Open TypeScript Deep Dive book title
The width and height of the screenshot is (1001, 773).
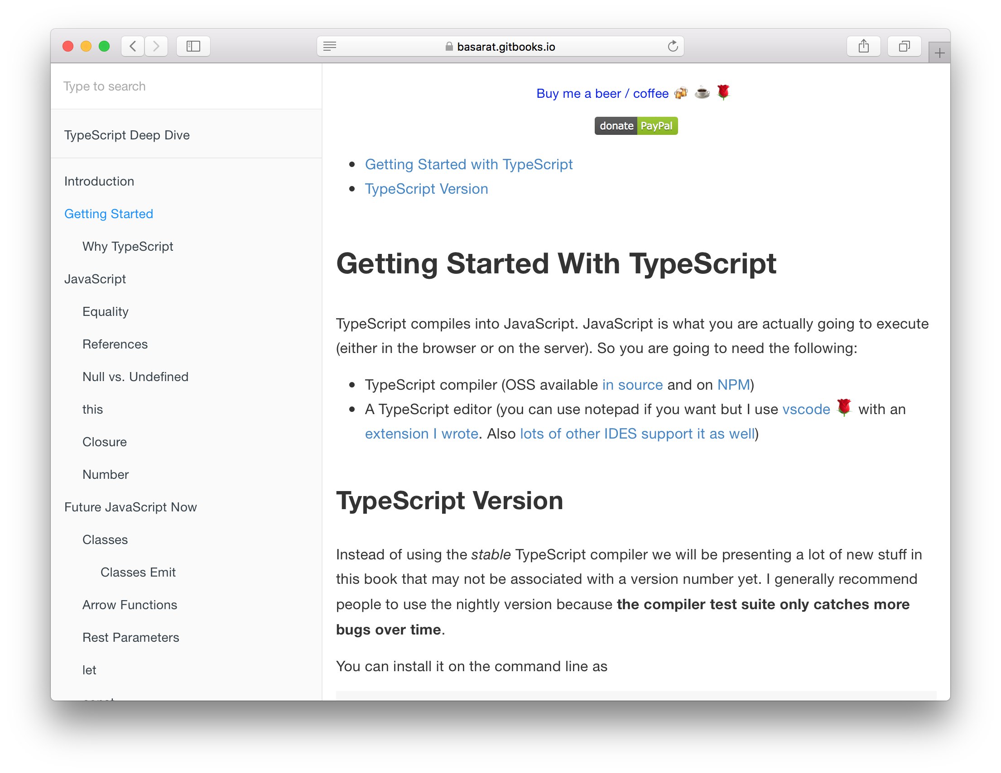point(127,135)
